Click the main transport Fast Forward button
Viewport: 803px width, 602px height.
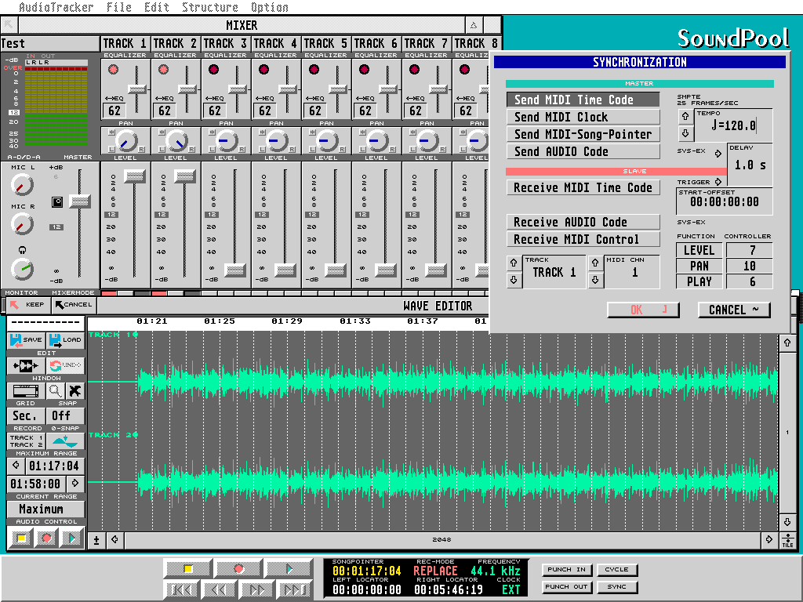(x=257, y=589)
